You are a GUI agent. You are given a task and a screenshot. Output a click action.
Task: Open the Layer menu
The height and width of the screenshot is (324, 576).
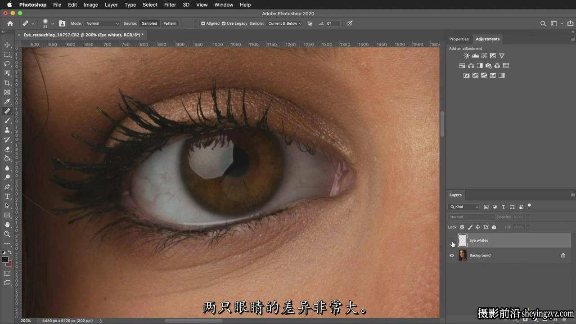tap(111, 4)
